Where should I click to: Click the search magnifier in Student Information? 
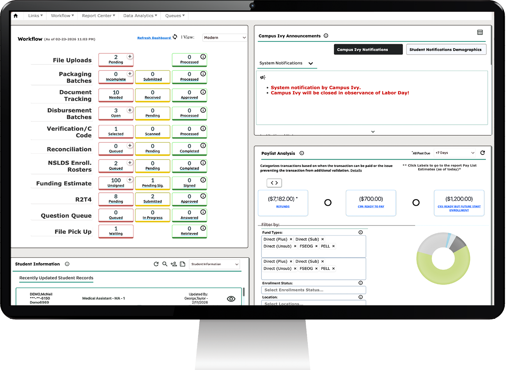point(165,264)
